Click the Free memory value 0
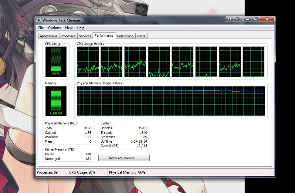The width and height of the screenshot is (295, 193). tap(90, 141)
